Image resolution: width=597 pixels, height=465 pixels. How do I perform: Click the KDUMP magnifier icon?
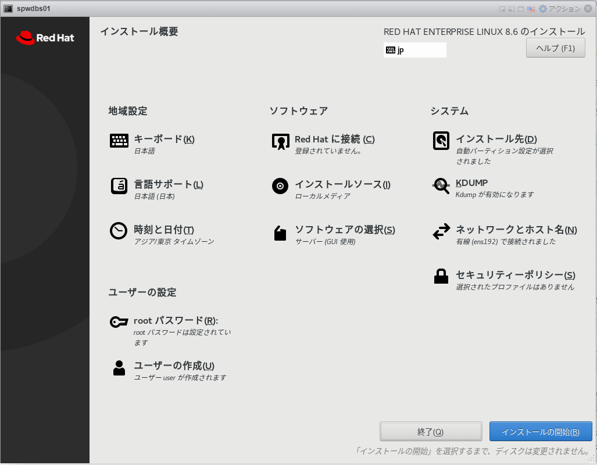(441, 185)
